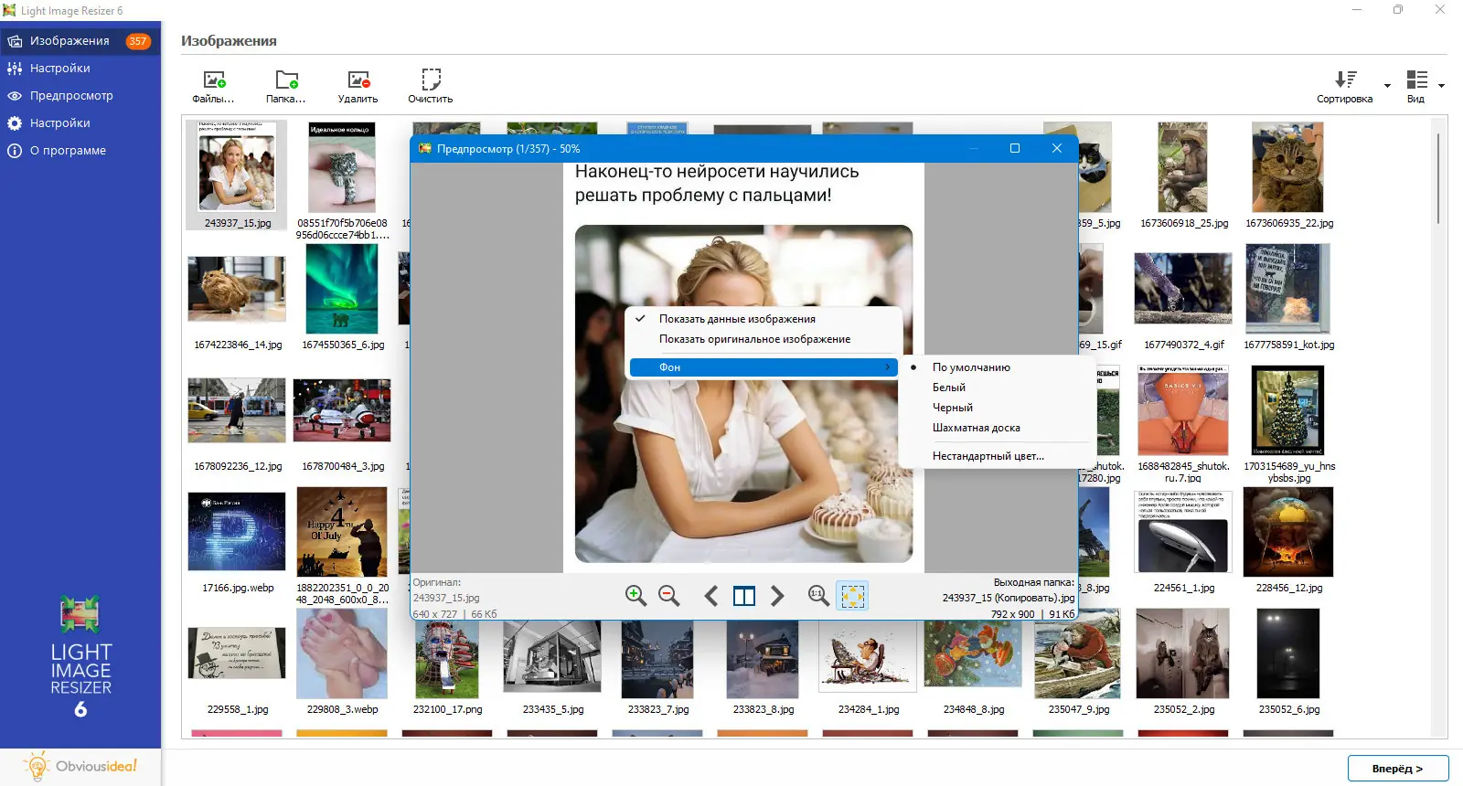Click the file name 234848_8.jpg
This screenshot has width=1463, height=786.
coord(974,709)
